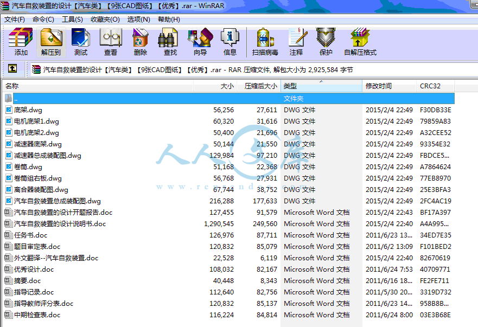The image size is (478, 327).
Task: Click packed size value 6,119
Action: point(269,258)
